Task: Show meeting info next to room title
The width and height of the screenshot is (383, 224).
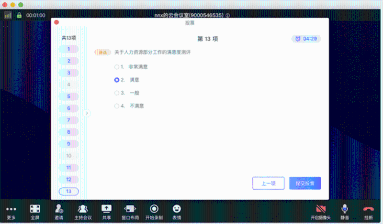Action: 228,15
